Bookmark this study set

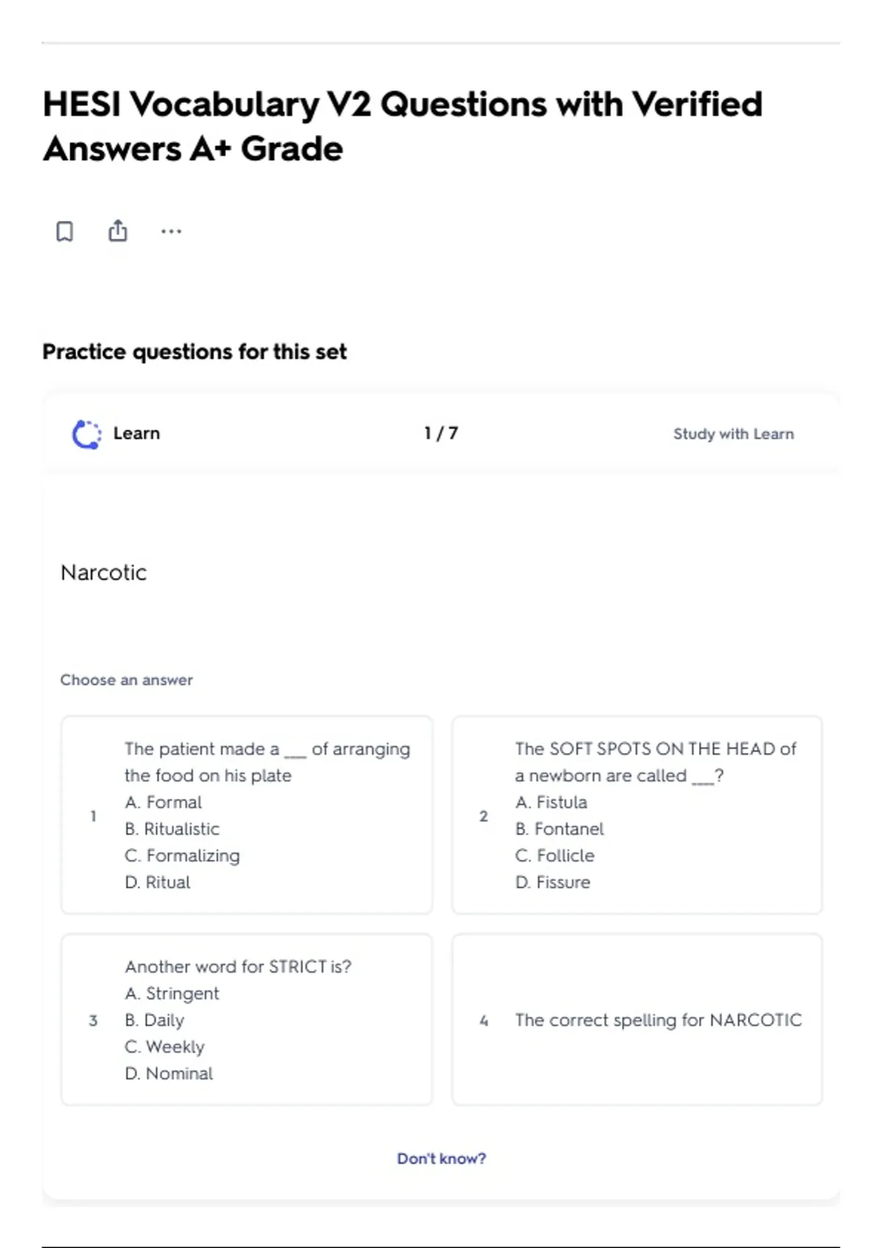tap(65, 231)
